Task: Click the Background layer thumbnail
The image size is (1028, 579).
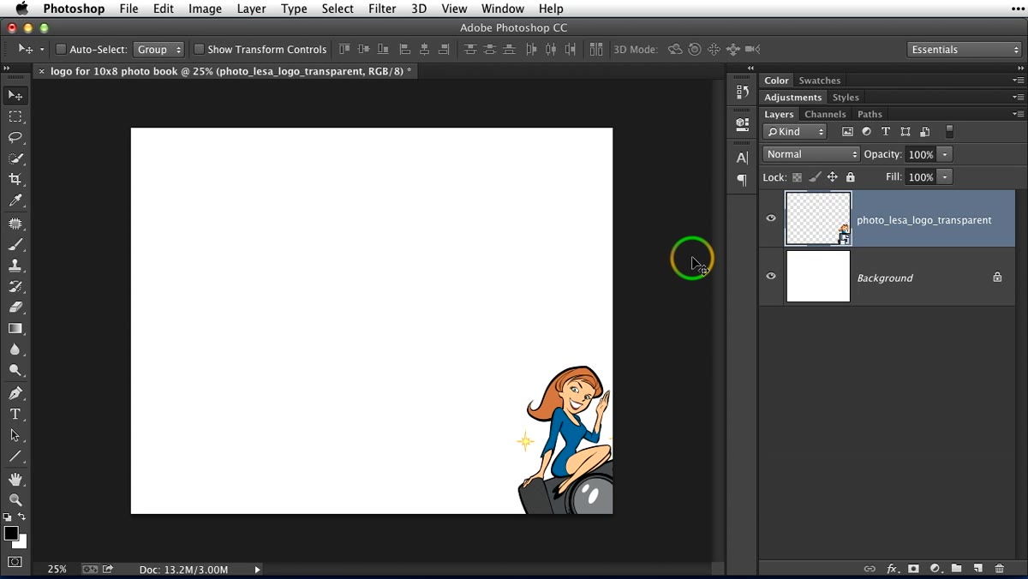Action: (818, 277)
